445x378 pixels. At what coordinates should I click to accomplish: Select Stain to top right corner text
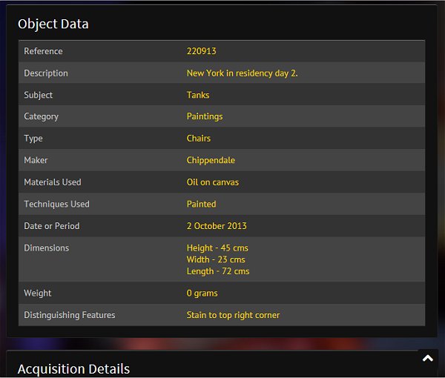pyautogui.click(x=233, y=315)
